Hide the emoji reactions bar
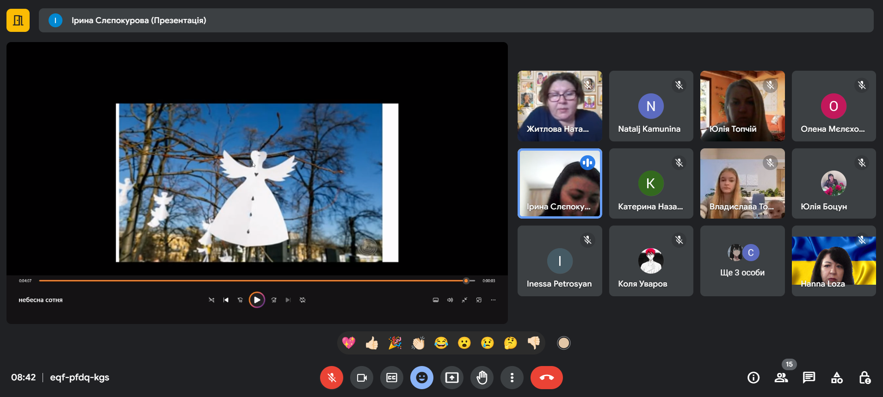 pyautogui.click(x=422, y=378)
